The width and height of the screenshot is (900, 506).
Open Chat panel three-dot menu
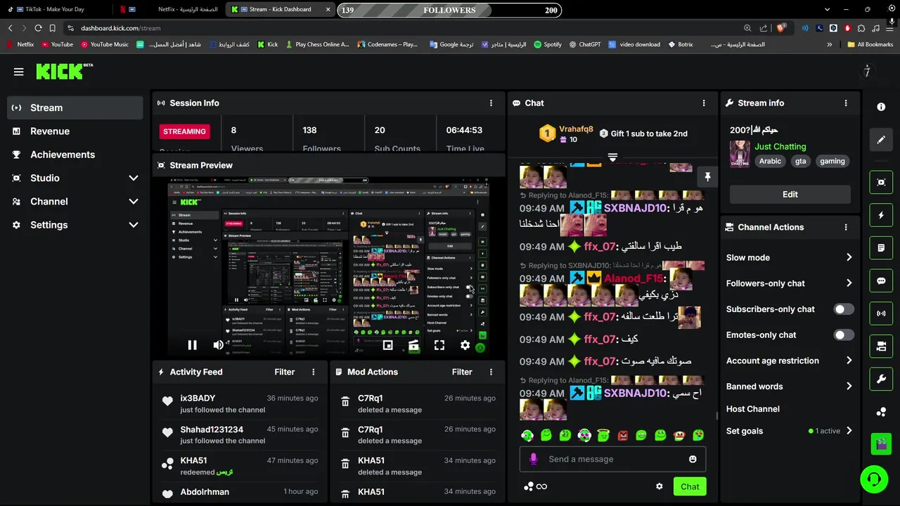tap(704, 103)
